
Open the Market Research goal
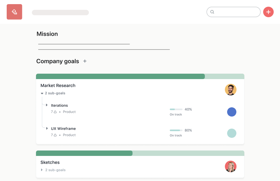pyautogui.click(x=58, y=85)
